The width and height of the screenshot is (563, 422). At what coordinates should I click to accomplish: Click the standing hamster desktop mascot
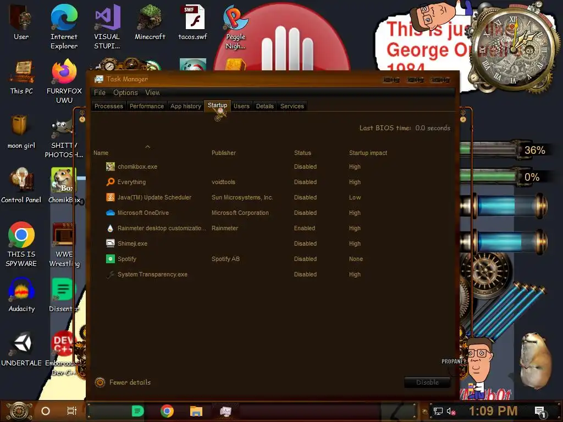[536, 360]
